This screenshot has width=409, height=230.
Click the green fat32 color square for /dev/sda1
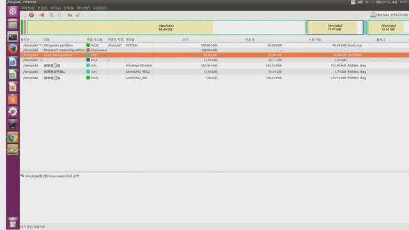click(x=88, y=45)
